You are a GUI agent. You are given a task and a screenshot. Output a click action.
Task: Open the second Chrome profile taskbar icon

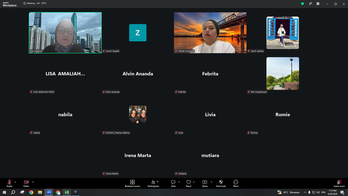click(58, 192)
